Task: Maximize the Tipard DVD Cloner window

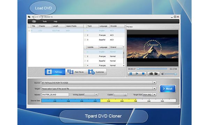Action: coord(175,17)
